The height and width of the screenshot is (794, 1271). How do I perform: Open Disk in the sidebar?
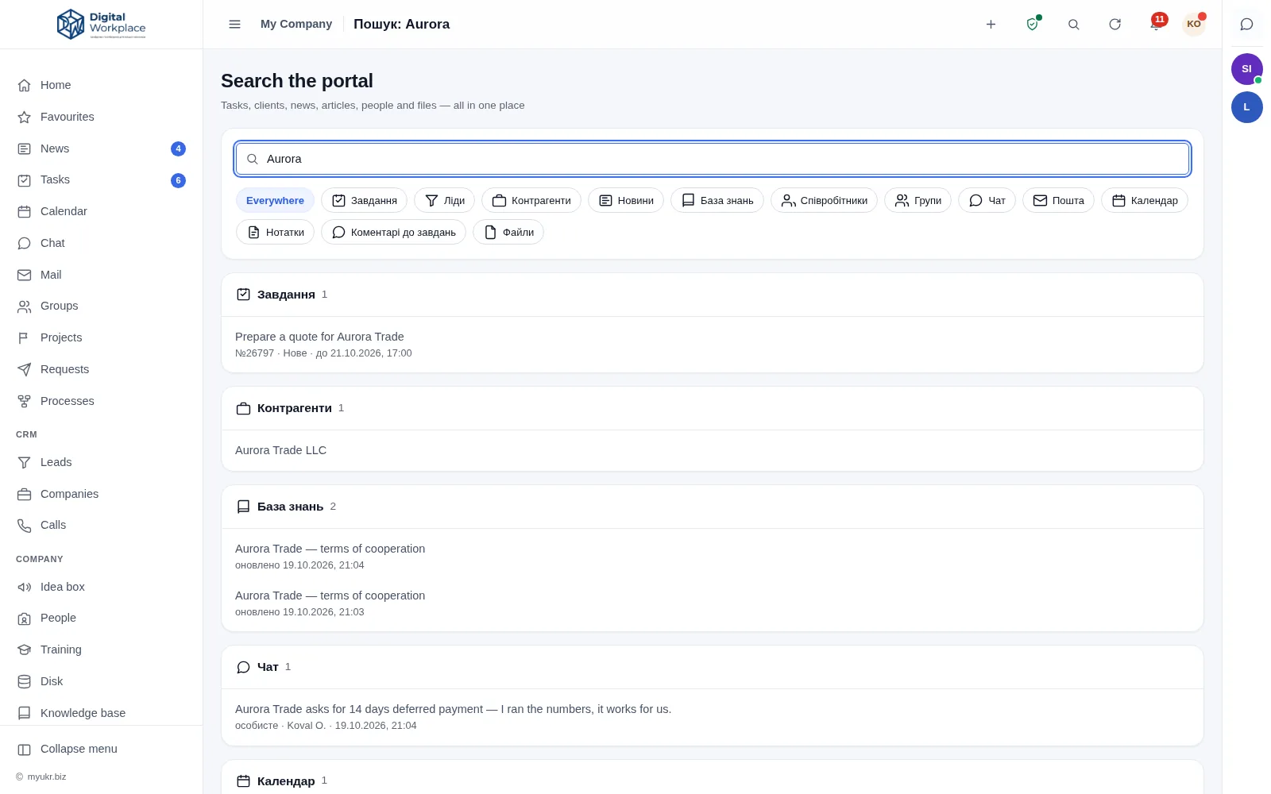click(101, 681)
